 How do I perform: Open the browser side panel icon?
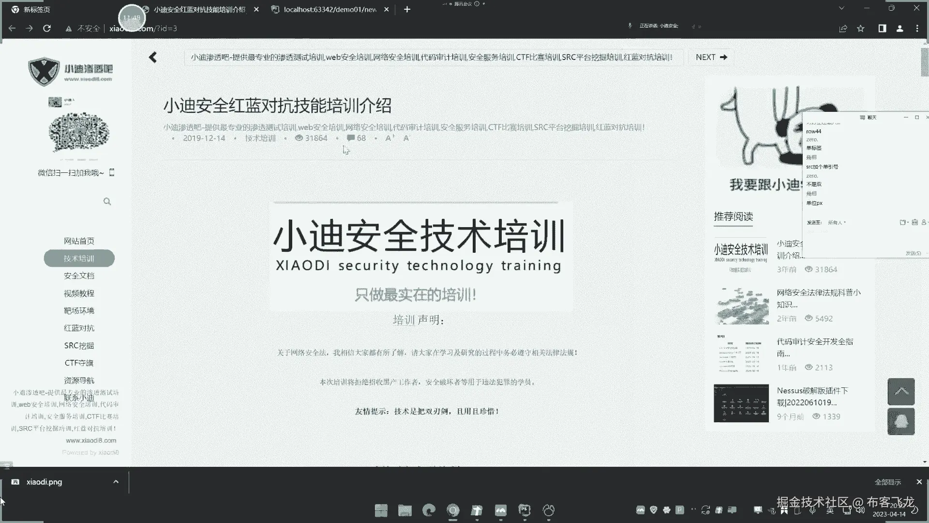click(x=882, y=29)
